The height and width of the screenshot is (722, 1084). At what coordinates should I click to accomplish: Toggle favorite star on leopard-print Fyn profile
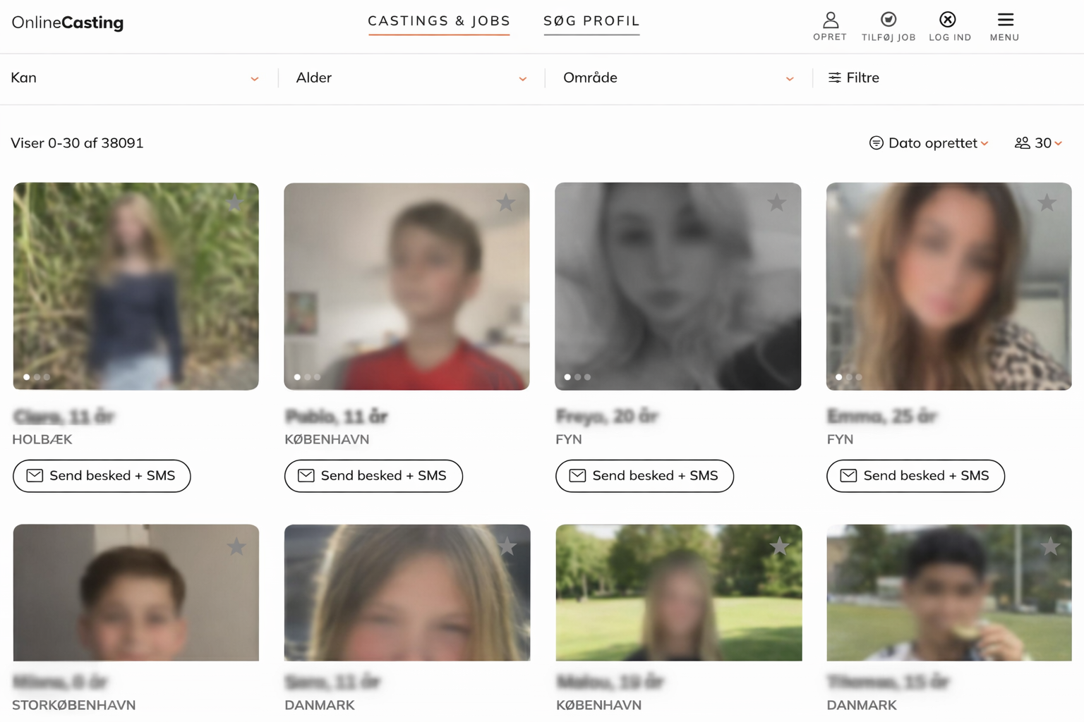pyautogui.click(x=1047, y=203)
